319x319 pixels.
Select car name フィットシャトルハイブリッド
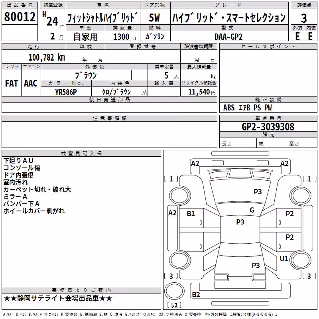tap(102, 18)
